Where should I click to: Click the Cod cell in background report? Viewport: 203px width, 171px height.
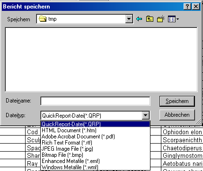tap(32, 132)
